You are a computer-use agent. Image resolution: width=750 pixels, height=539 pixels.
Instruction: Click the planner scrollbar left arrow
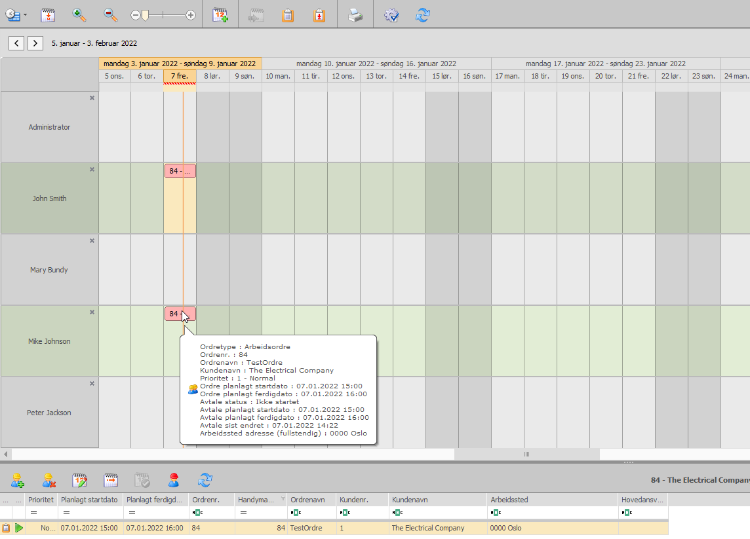(6, 454)
